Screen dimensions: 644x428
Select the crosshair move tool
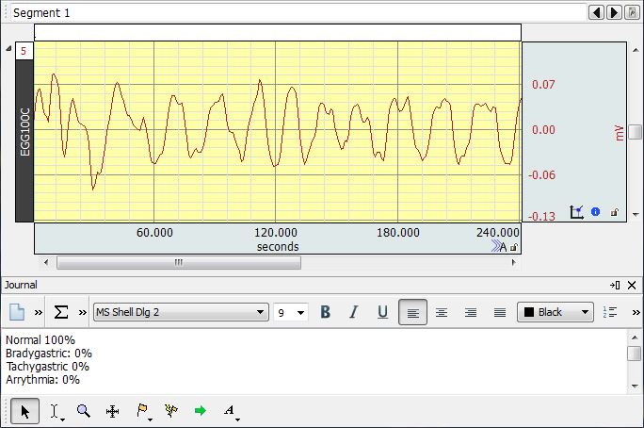click(113, 411)
